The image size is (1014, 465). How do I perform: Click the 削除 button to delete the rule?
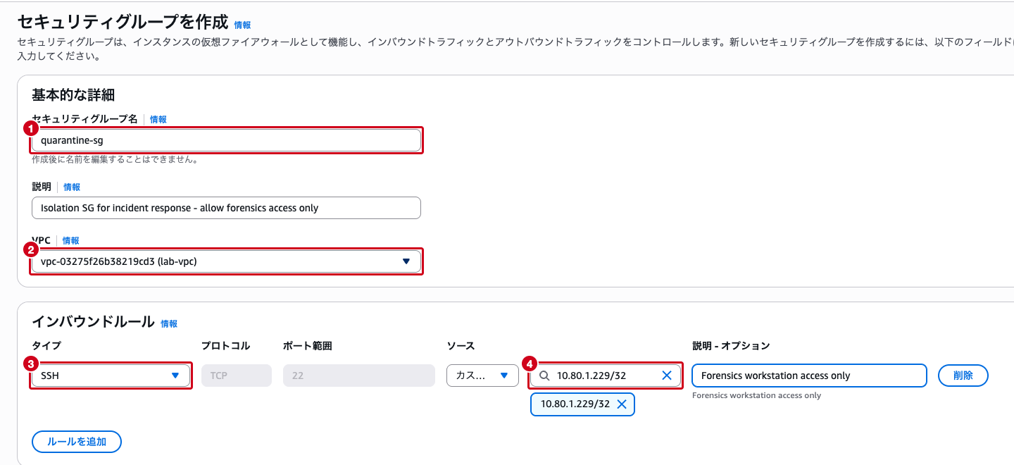(x=963, y=376)
